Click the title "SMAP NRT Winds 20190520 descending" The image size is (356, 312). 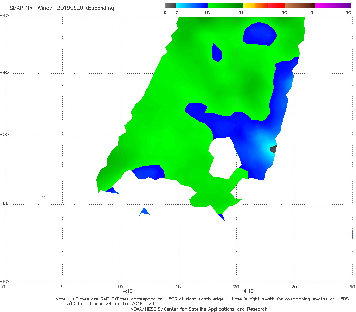(x=62, y=8)
